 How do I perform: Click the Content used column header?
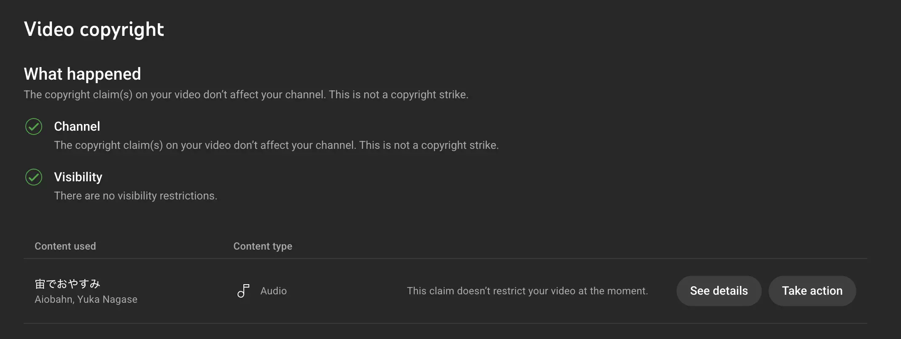click(65, 246)
